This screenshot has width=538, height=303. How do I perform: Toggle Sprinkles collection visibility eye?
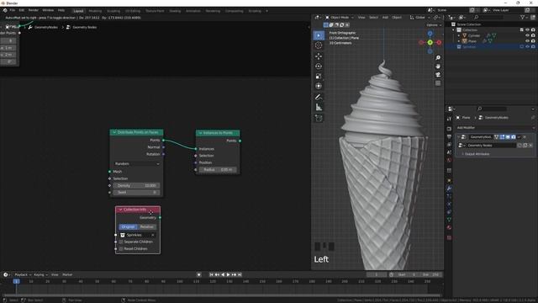pos(527,47)
